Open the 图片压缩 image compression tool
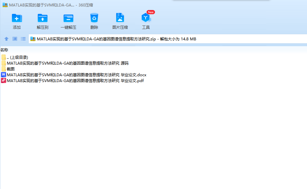 click(x=120, y=21)
